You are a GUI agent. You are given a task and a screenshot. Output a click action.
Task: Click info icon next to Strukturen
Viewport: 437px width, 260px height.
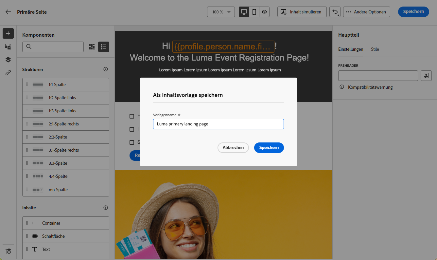point(106,69)
